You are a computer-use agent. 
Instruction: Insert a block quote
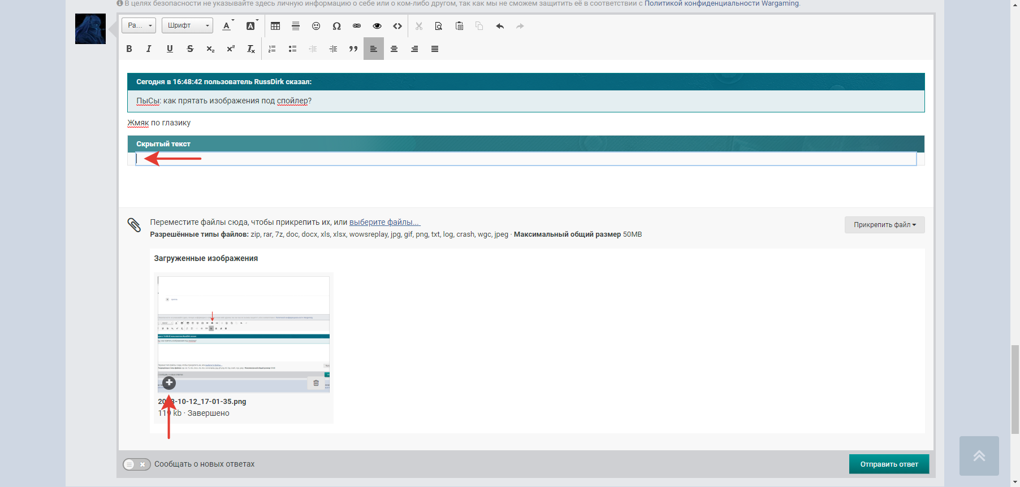353,49
